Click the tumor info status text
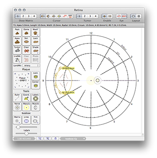Image resolution: width=157 pixels, height=158 pixels. coord(70,25)
